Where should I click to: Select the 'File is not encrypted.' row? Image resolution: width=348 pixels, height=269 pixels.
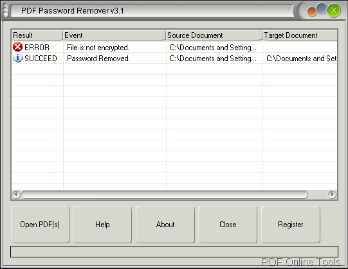pos(174,47)
